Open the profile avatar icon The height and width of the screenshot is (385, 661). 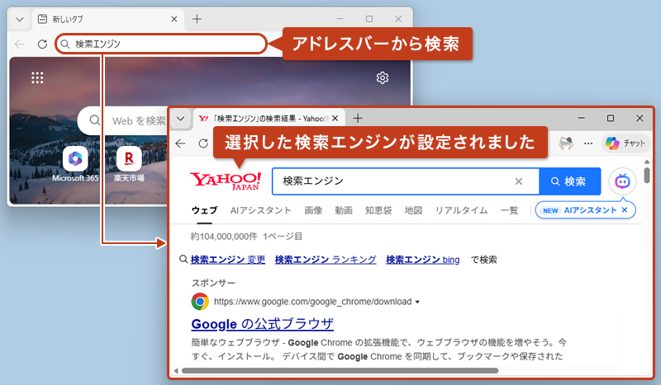click(x=566, y=143)
